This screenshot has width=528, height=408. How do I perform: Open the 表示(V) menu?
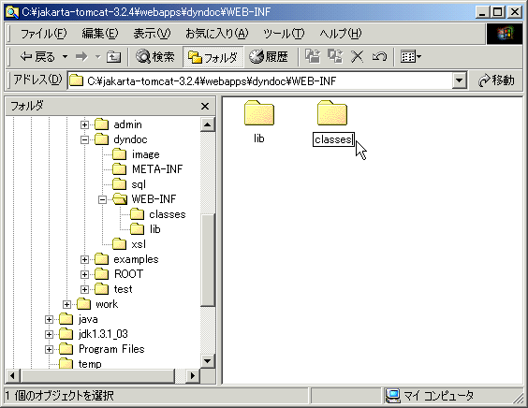152,34
